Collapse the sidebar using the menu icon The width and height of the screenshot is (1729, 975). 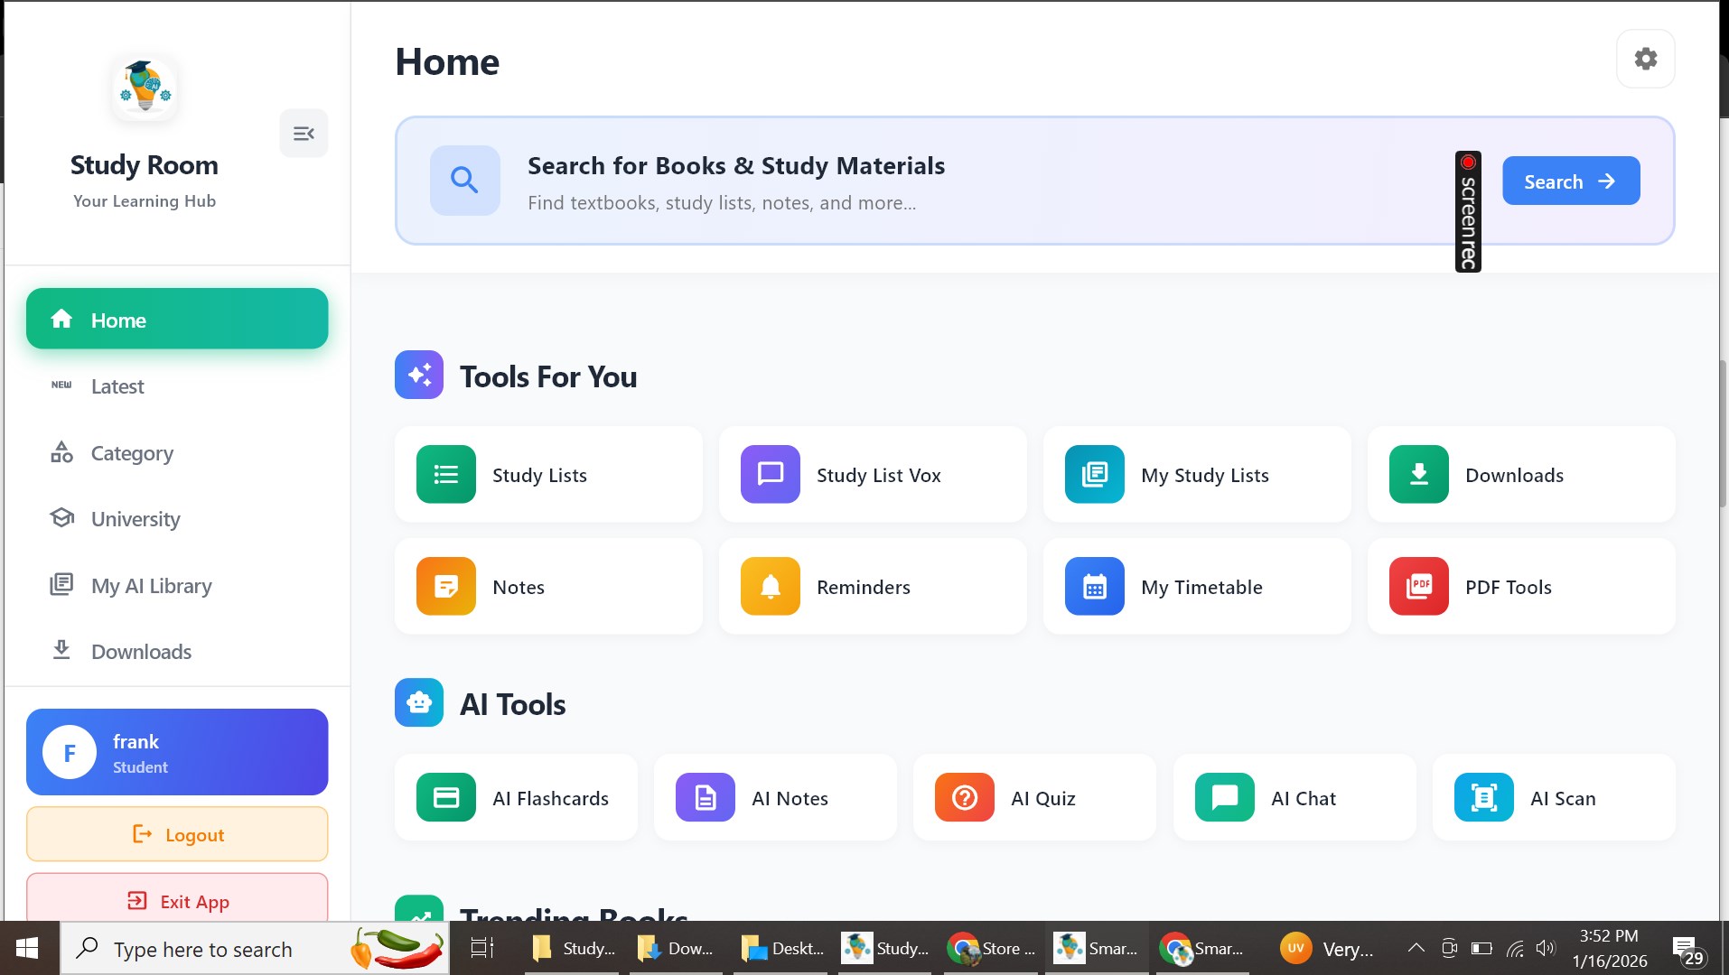304,134
